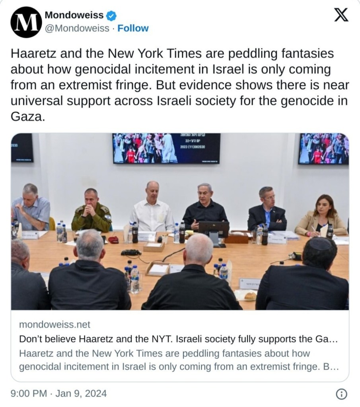
Task: Open the "Don't believe Haaretz and the NYT" headline
Action: click(179, 339)
